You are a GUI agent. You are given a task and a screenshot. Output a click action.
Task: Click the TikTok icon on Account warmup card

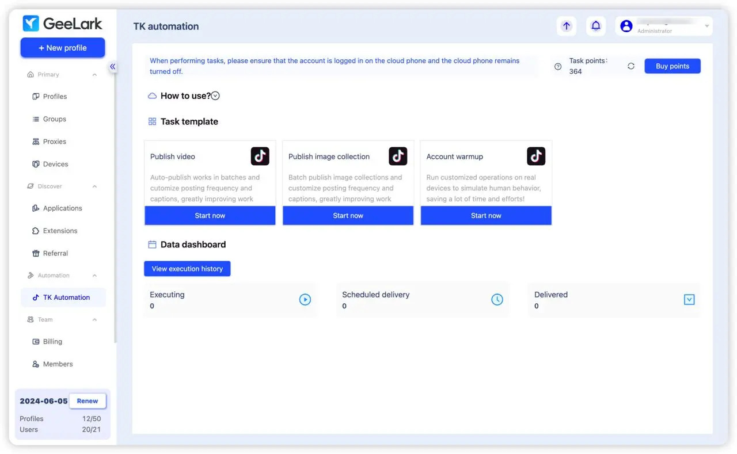click(x=536, y=156)
